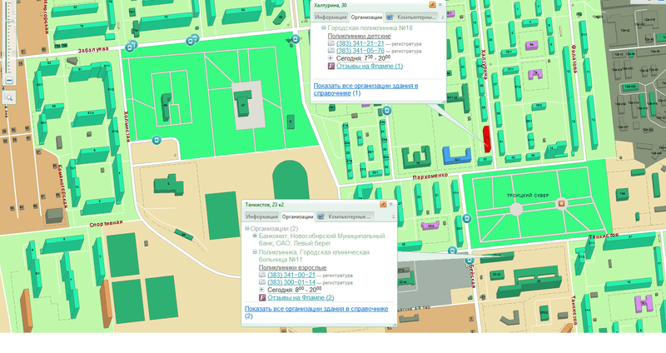The width and height of the screenshot is (666, 353).
Task: Click the transit stop icon near Холмистая street label
Action: [157, 140]
